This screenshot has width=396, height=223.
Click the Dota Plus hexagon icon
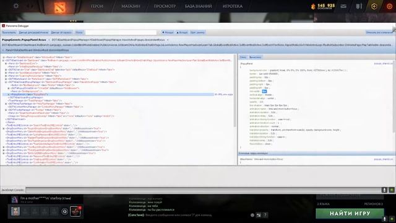tap(374, 6)
